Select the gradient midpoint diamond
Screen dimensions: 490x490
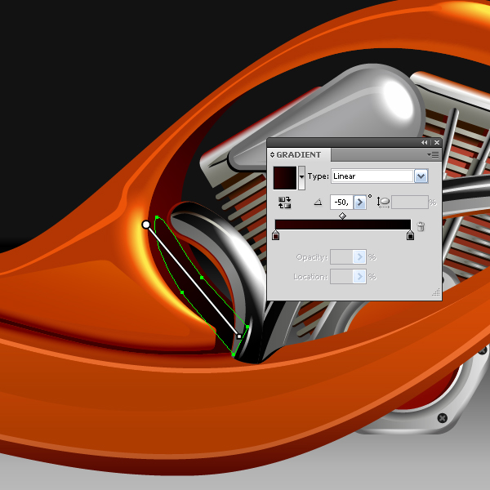click(x=342, y=216)
